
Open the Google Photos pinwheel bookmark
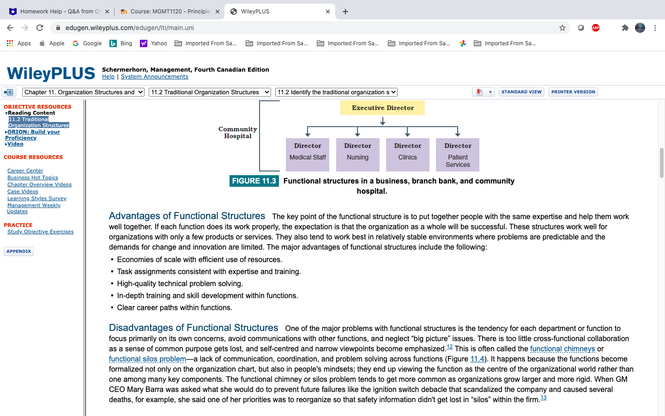tap(463, 43)
